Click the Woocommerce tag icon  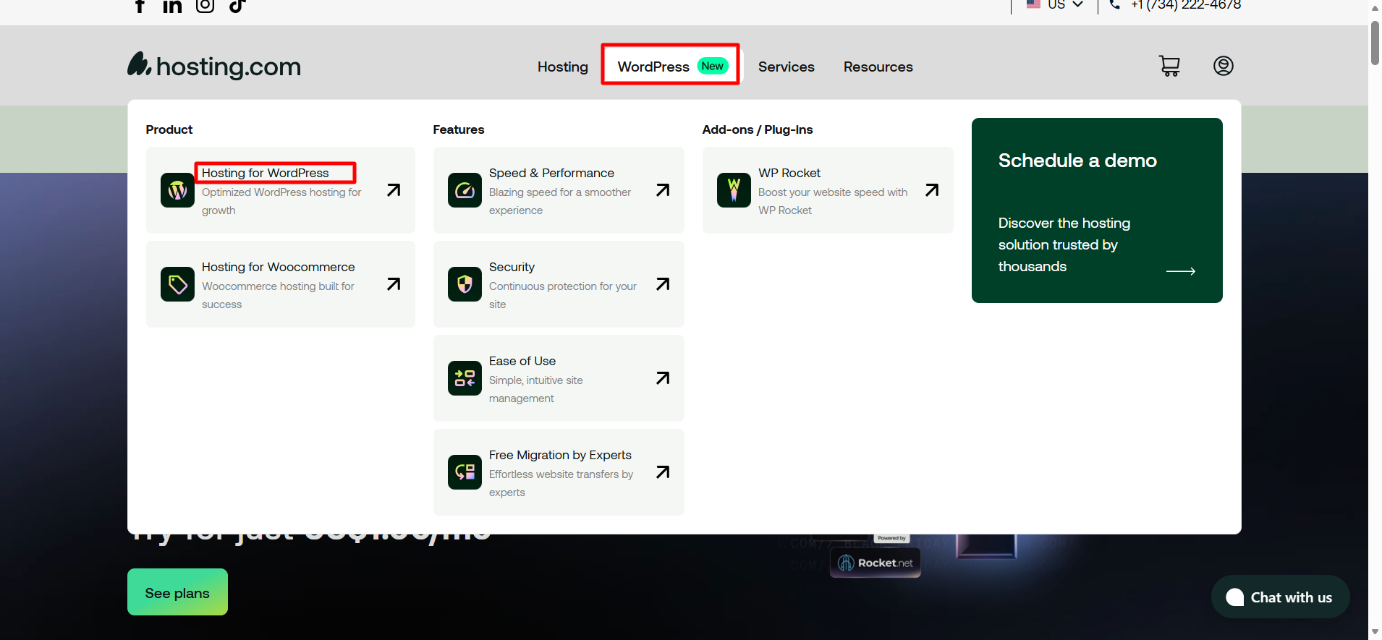[177, 284]
